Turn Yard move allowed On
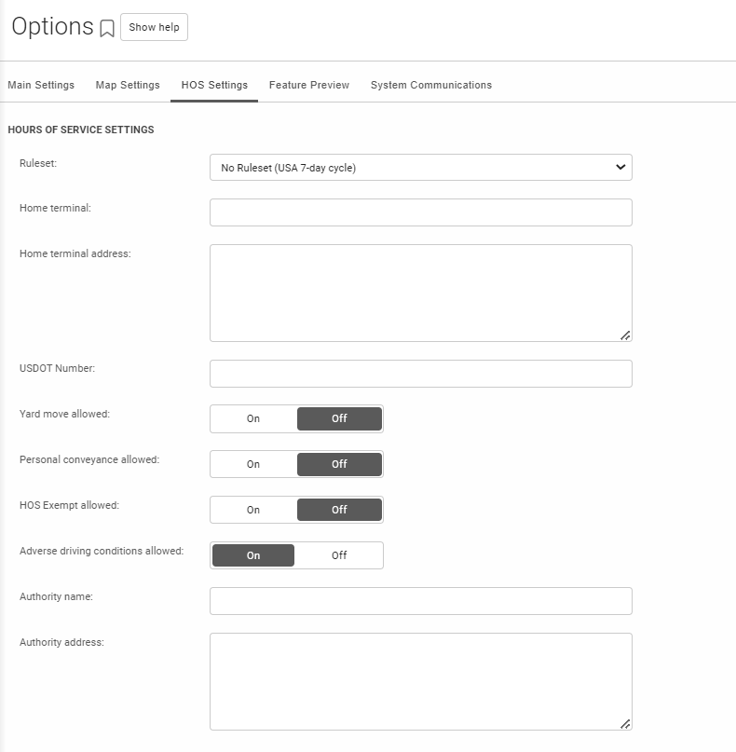 [253, 419]
